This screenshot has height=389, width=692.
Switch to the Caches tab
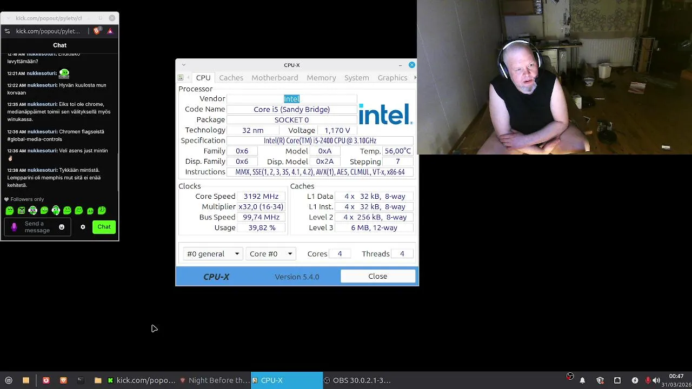231,78
